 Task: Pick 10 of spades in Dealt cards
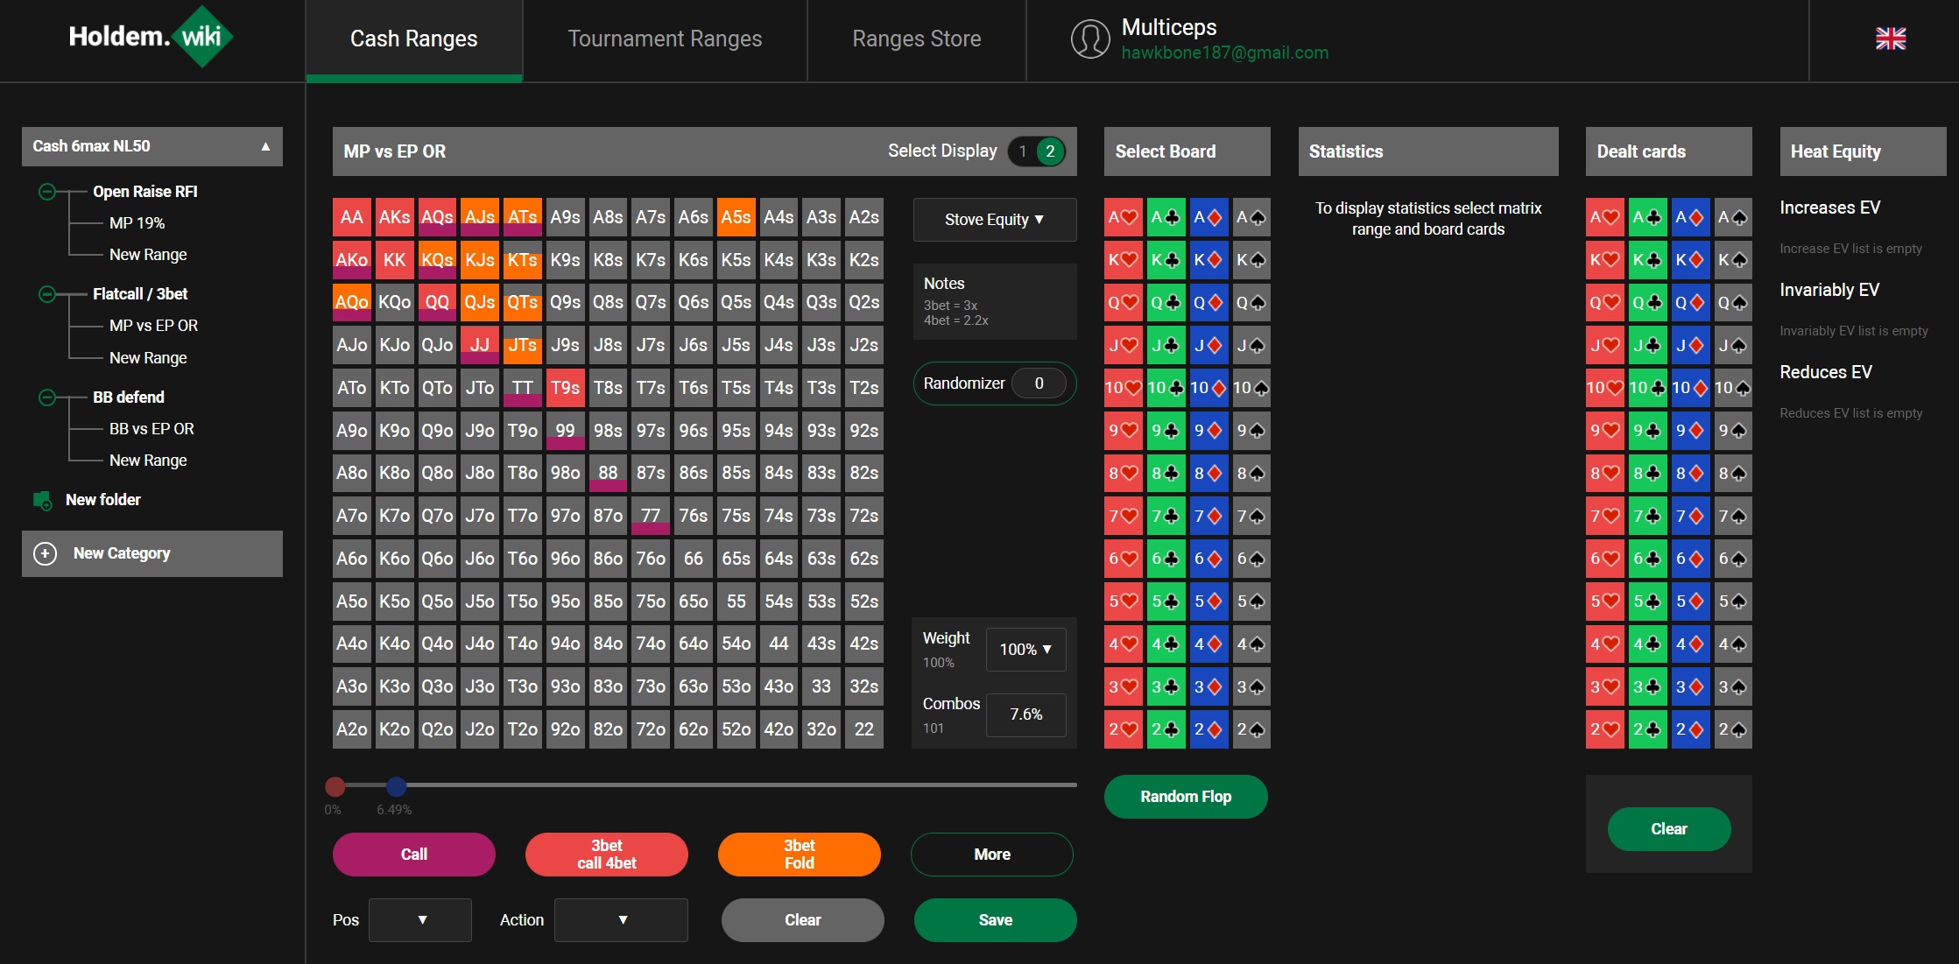click(x=1732, y=388)
